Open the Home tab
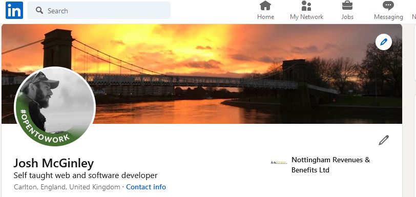 [x=265, y=10]
